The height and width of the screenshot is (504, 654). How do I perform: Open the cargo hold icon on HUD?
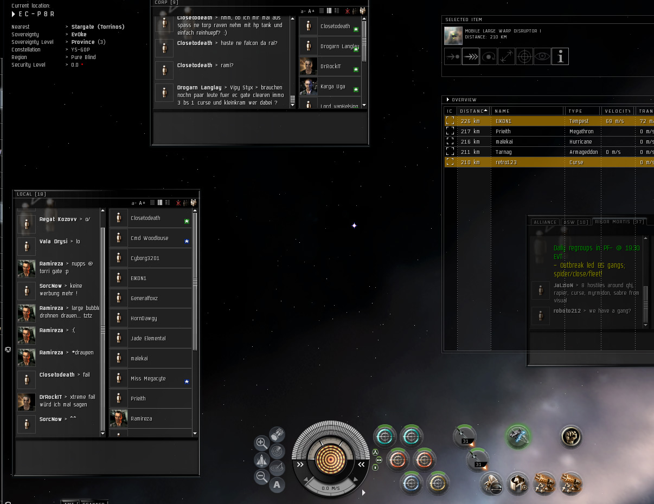pyautogui.click(x=277, y=434)
